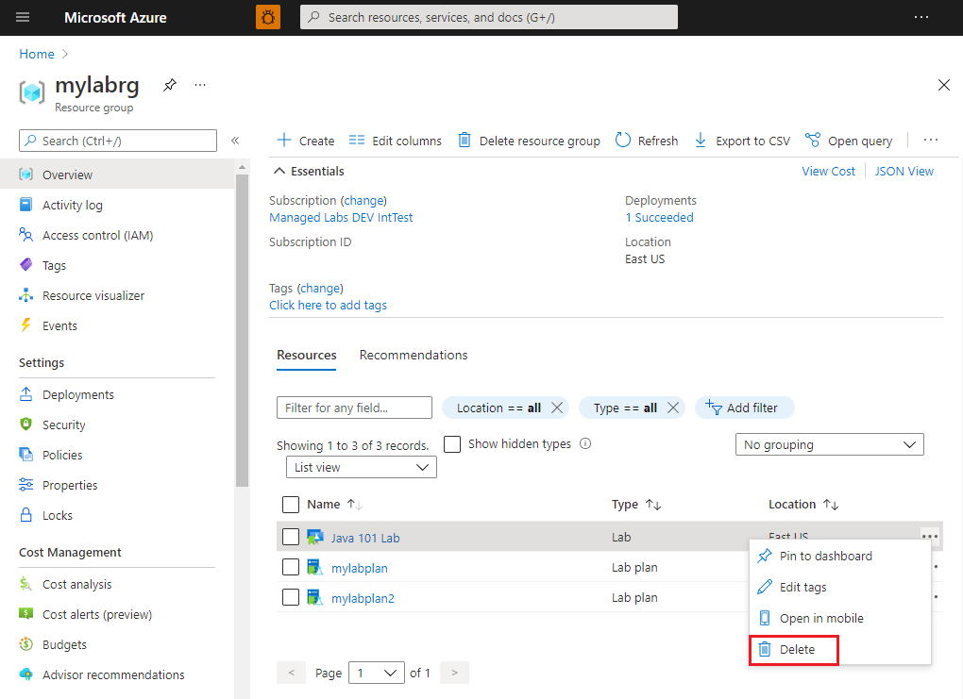The width and height of the screenshot is (963, 699).
Task: Check the mylabplan row checkbox
Action: coord(291,567)
